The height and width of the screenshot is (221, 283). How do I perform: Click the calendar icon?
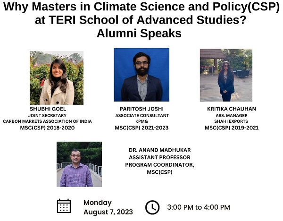pos(64,206)
